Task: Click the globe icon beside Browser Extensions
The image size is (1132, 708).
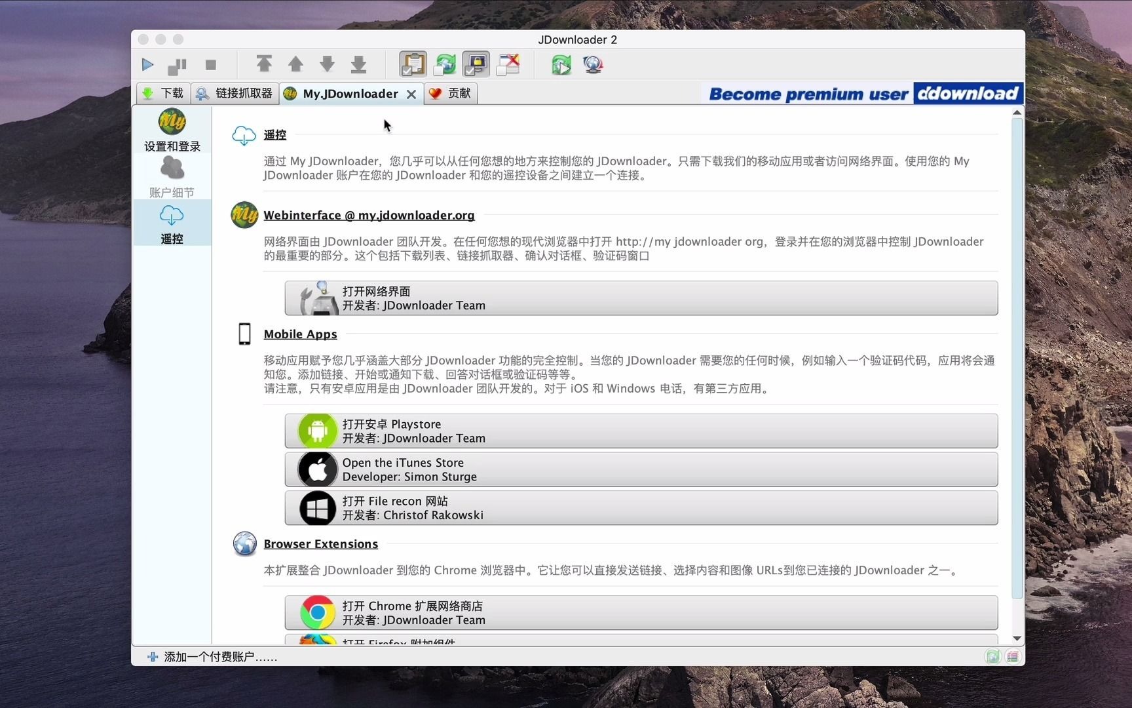Action: tap(244, 543)
